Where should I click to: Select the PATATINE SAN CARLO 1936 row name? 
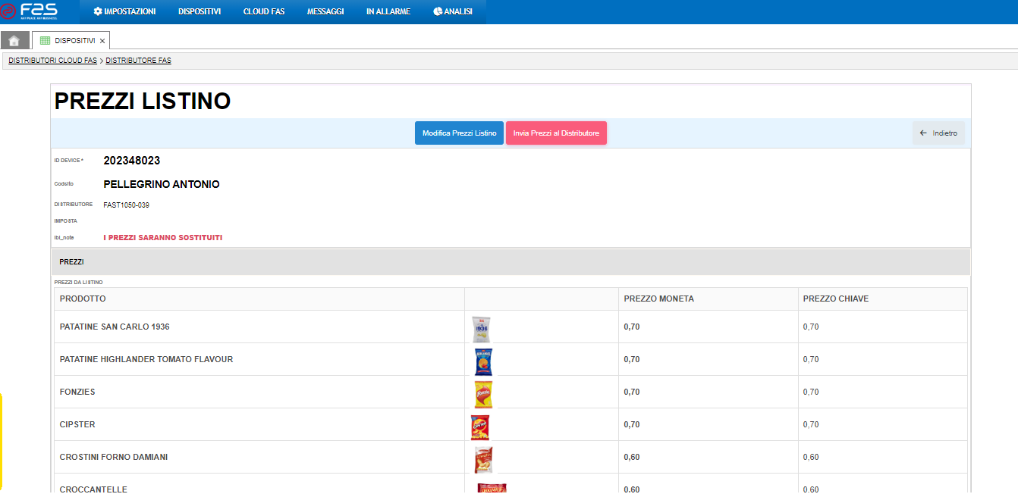point(115,327)
